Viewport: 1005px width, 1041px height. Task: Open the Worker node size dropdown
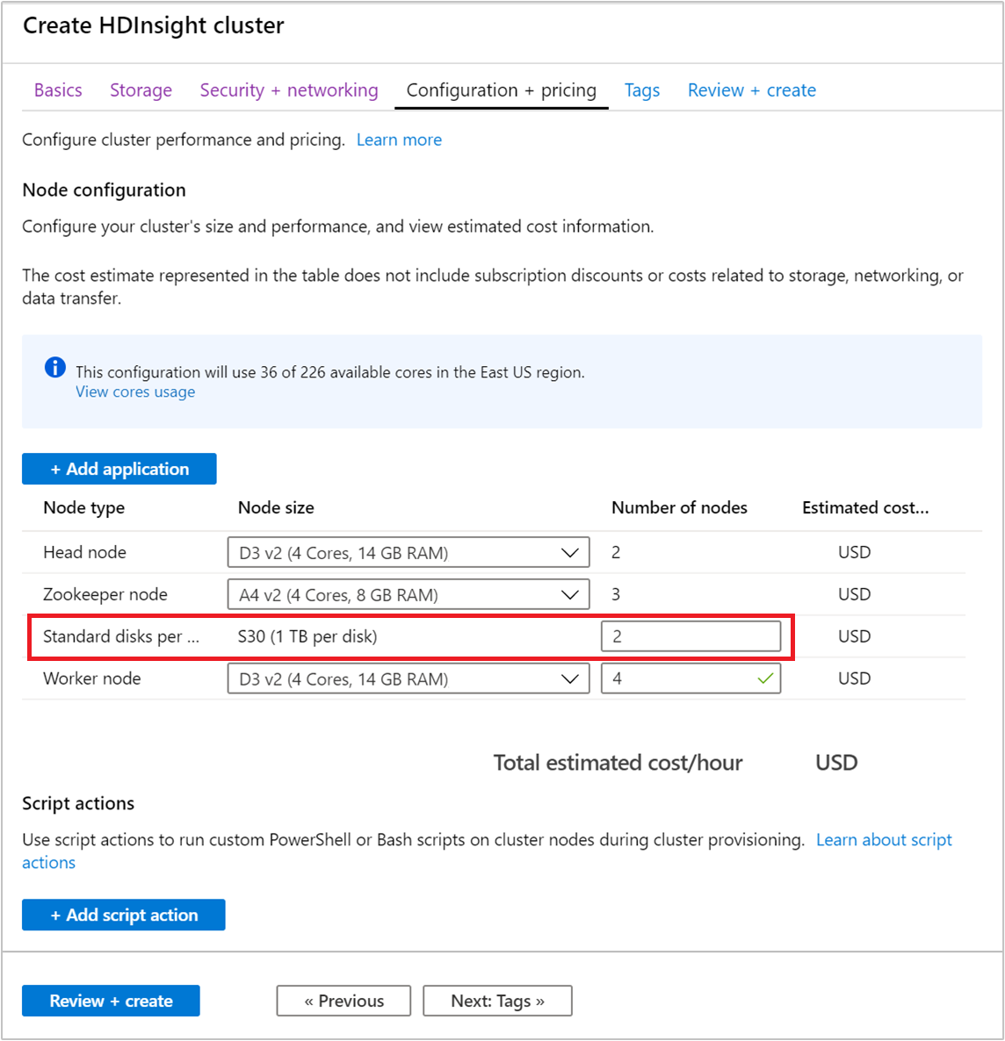tap(408, 679)
